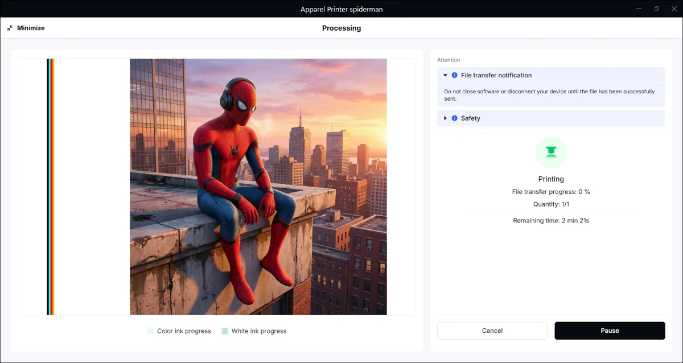Click the color calibration stripe in the preview

tap(51, 187)
